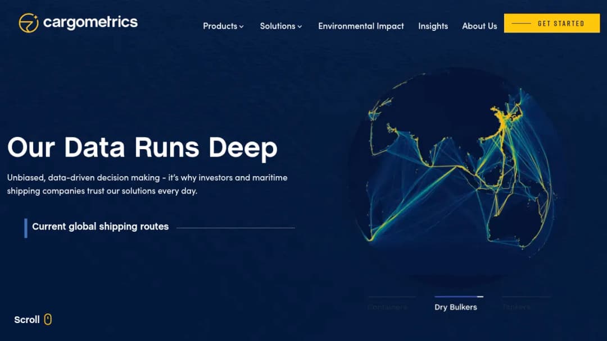Viewport: 607px width, 341px height.
Task: Go to the Insights page
Action: click(x=433, y=26)
